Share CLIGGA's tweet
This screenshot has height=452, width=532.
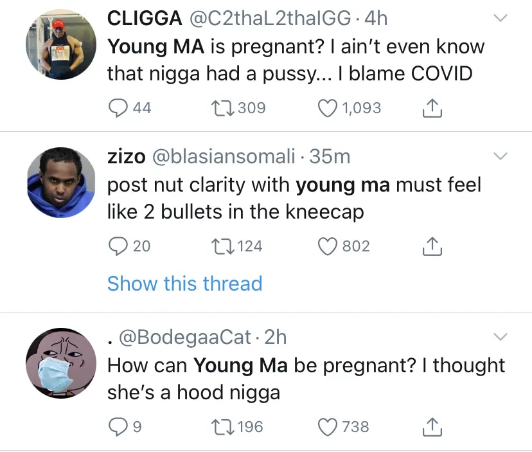pyautogui.click(x=432, y=109)
